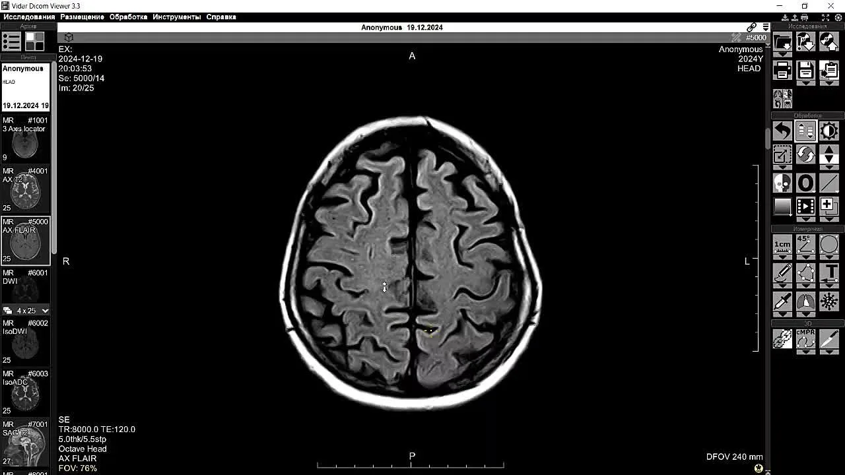Select 3 Axis locator series #1001

pos(26,139)
